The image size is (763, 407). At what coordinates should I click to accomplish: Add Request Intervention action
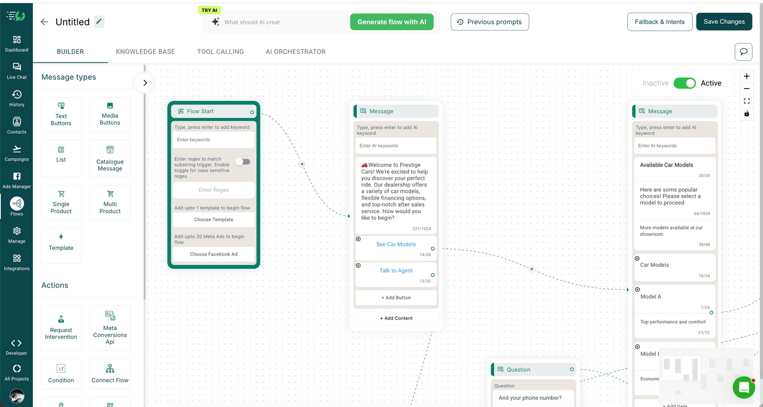61,328
